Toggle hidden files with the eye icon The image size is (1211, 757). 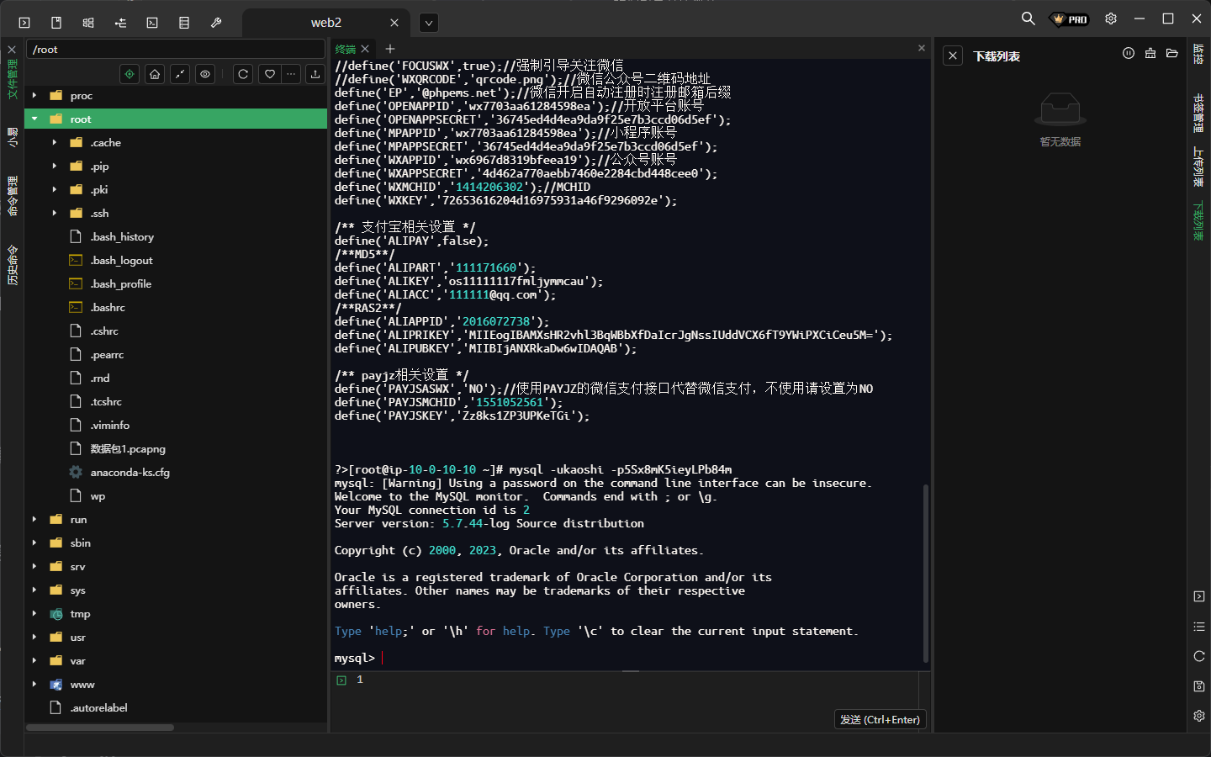click(x=205, y=74)
